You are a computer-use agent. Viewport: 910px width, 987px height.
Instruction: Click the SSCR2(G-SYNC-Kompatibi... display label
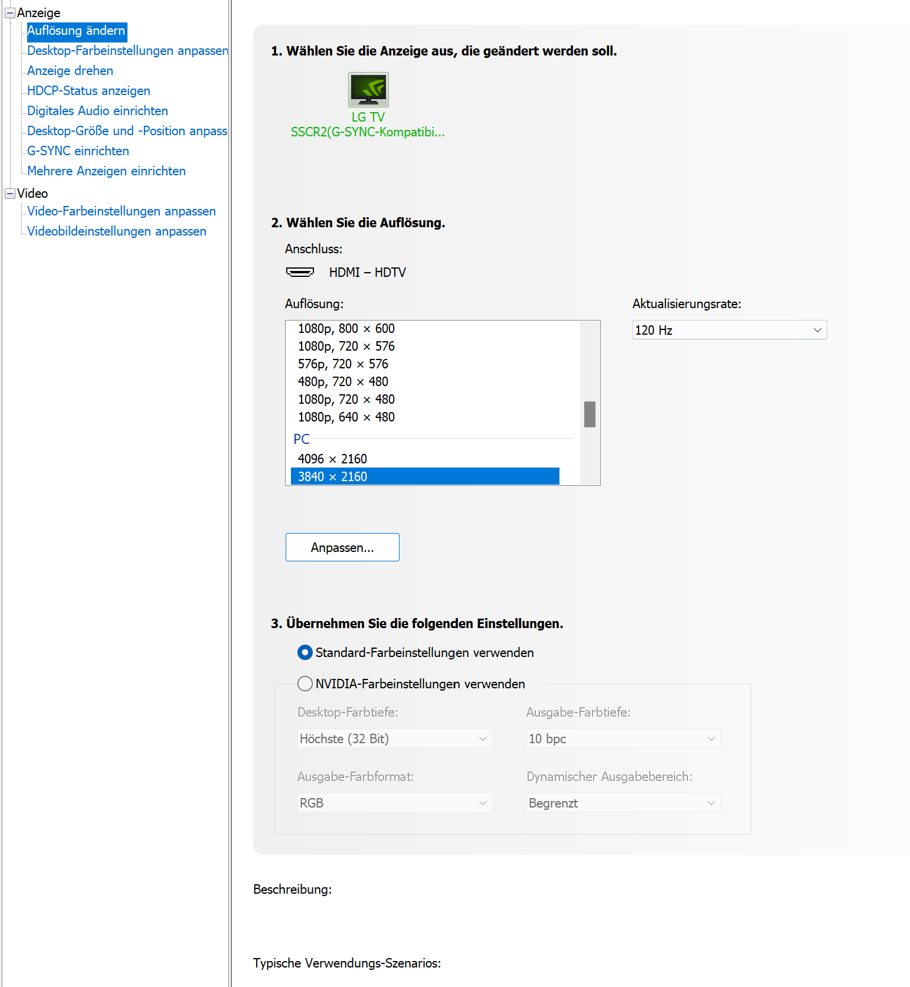(368, 132)
